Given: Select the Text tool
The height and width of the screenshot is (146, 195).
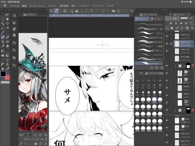Looking at the screenshot, I should [x=7, y=64].
